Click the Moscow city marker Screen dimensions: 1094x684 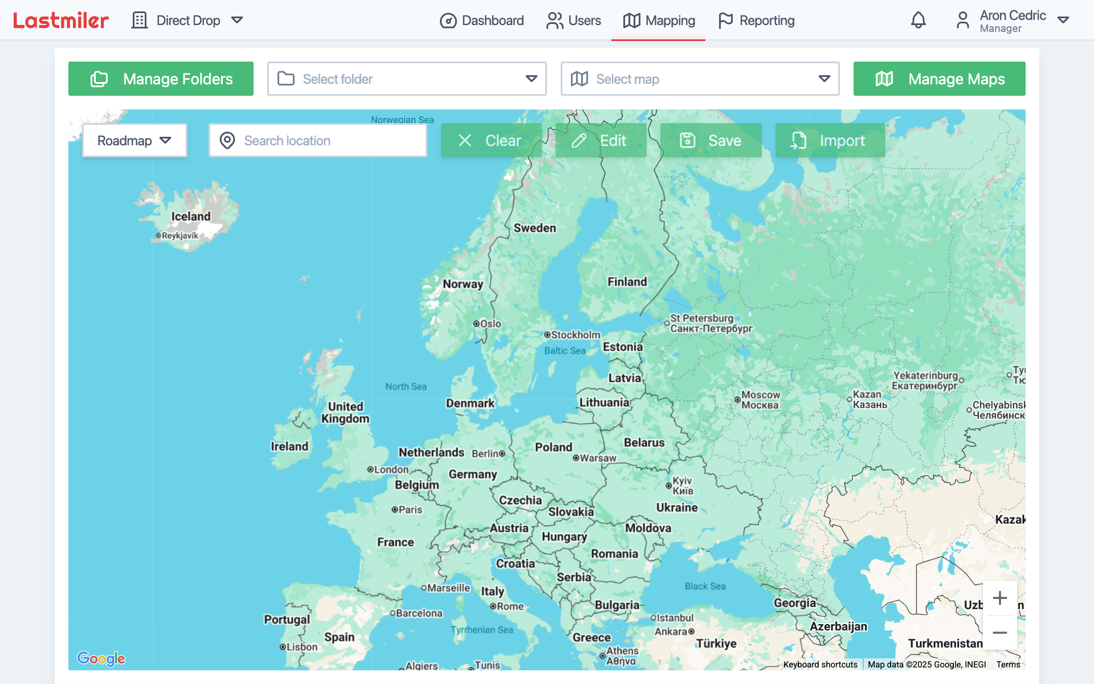[737, 400]
